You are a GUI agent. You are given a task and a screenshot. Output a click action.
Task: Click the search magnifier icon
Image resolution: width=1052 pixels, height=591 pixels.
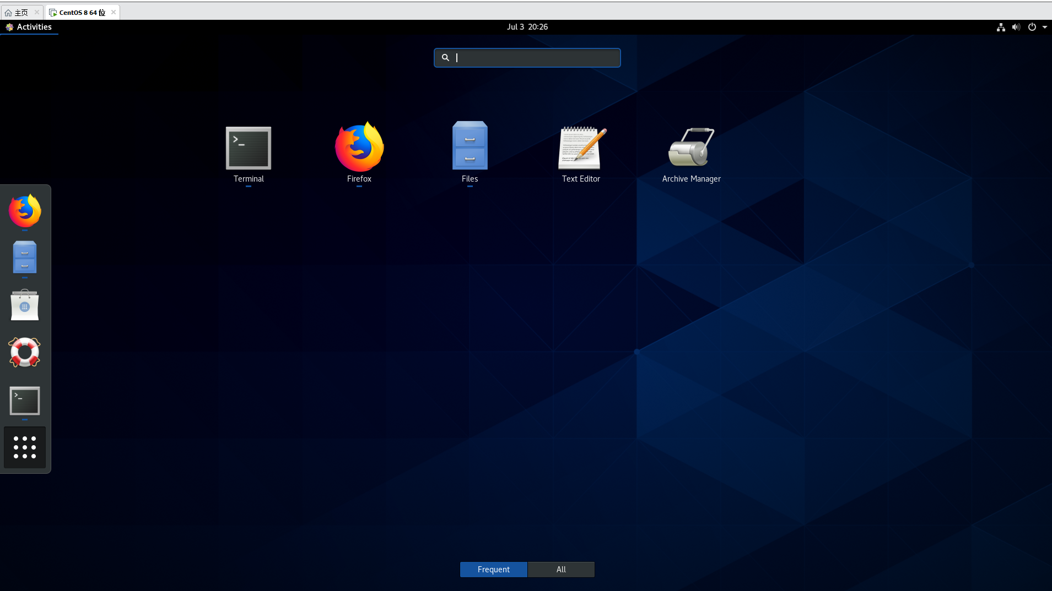pyautogui.click(x=445, y=58)
